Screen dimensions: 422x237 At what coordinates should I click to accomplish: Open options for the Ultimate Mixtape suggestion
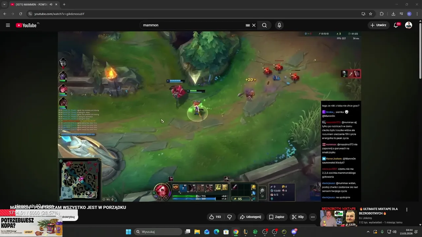(x=407, y=210)
